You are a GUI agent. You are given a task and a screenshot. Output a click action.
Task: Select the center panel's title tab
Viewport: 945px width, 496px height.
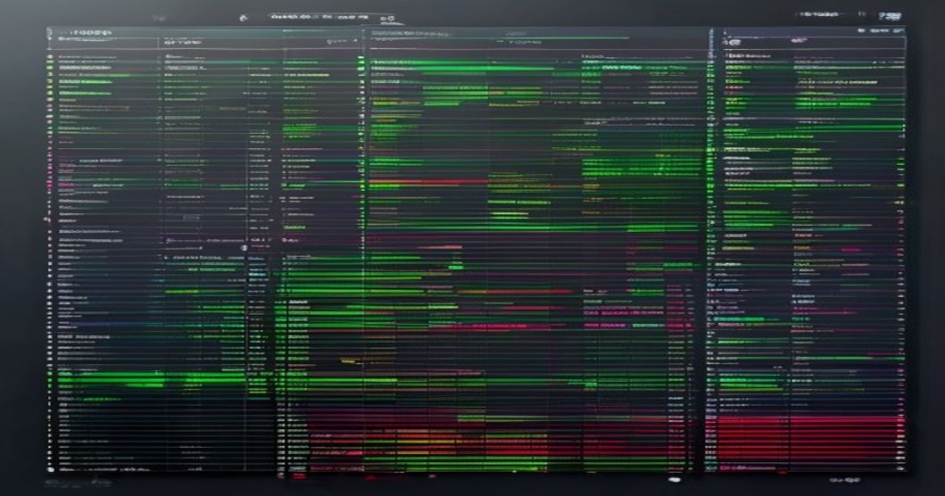click(410, 33)
